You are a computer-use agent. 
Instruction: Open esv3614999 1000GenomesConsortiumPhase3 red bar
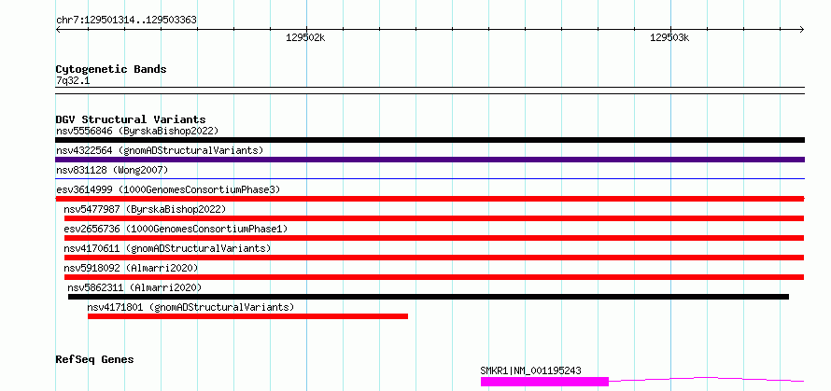pos(430,199)
